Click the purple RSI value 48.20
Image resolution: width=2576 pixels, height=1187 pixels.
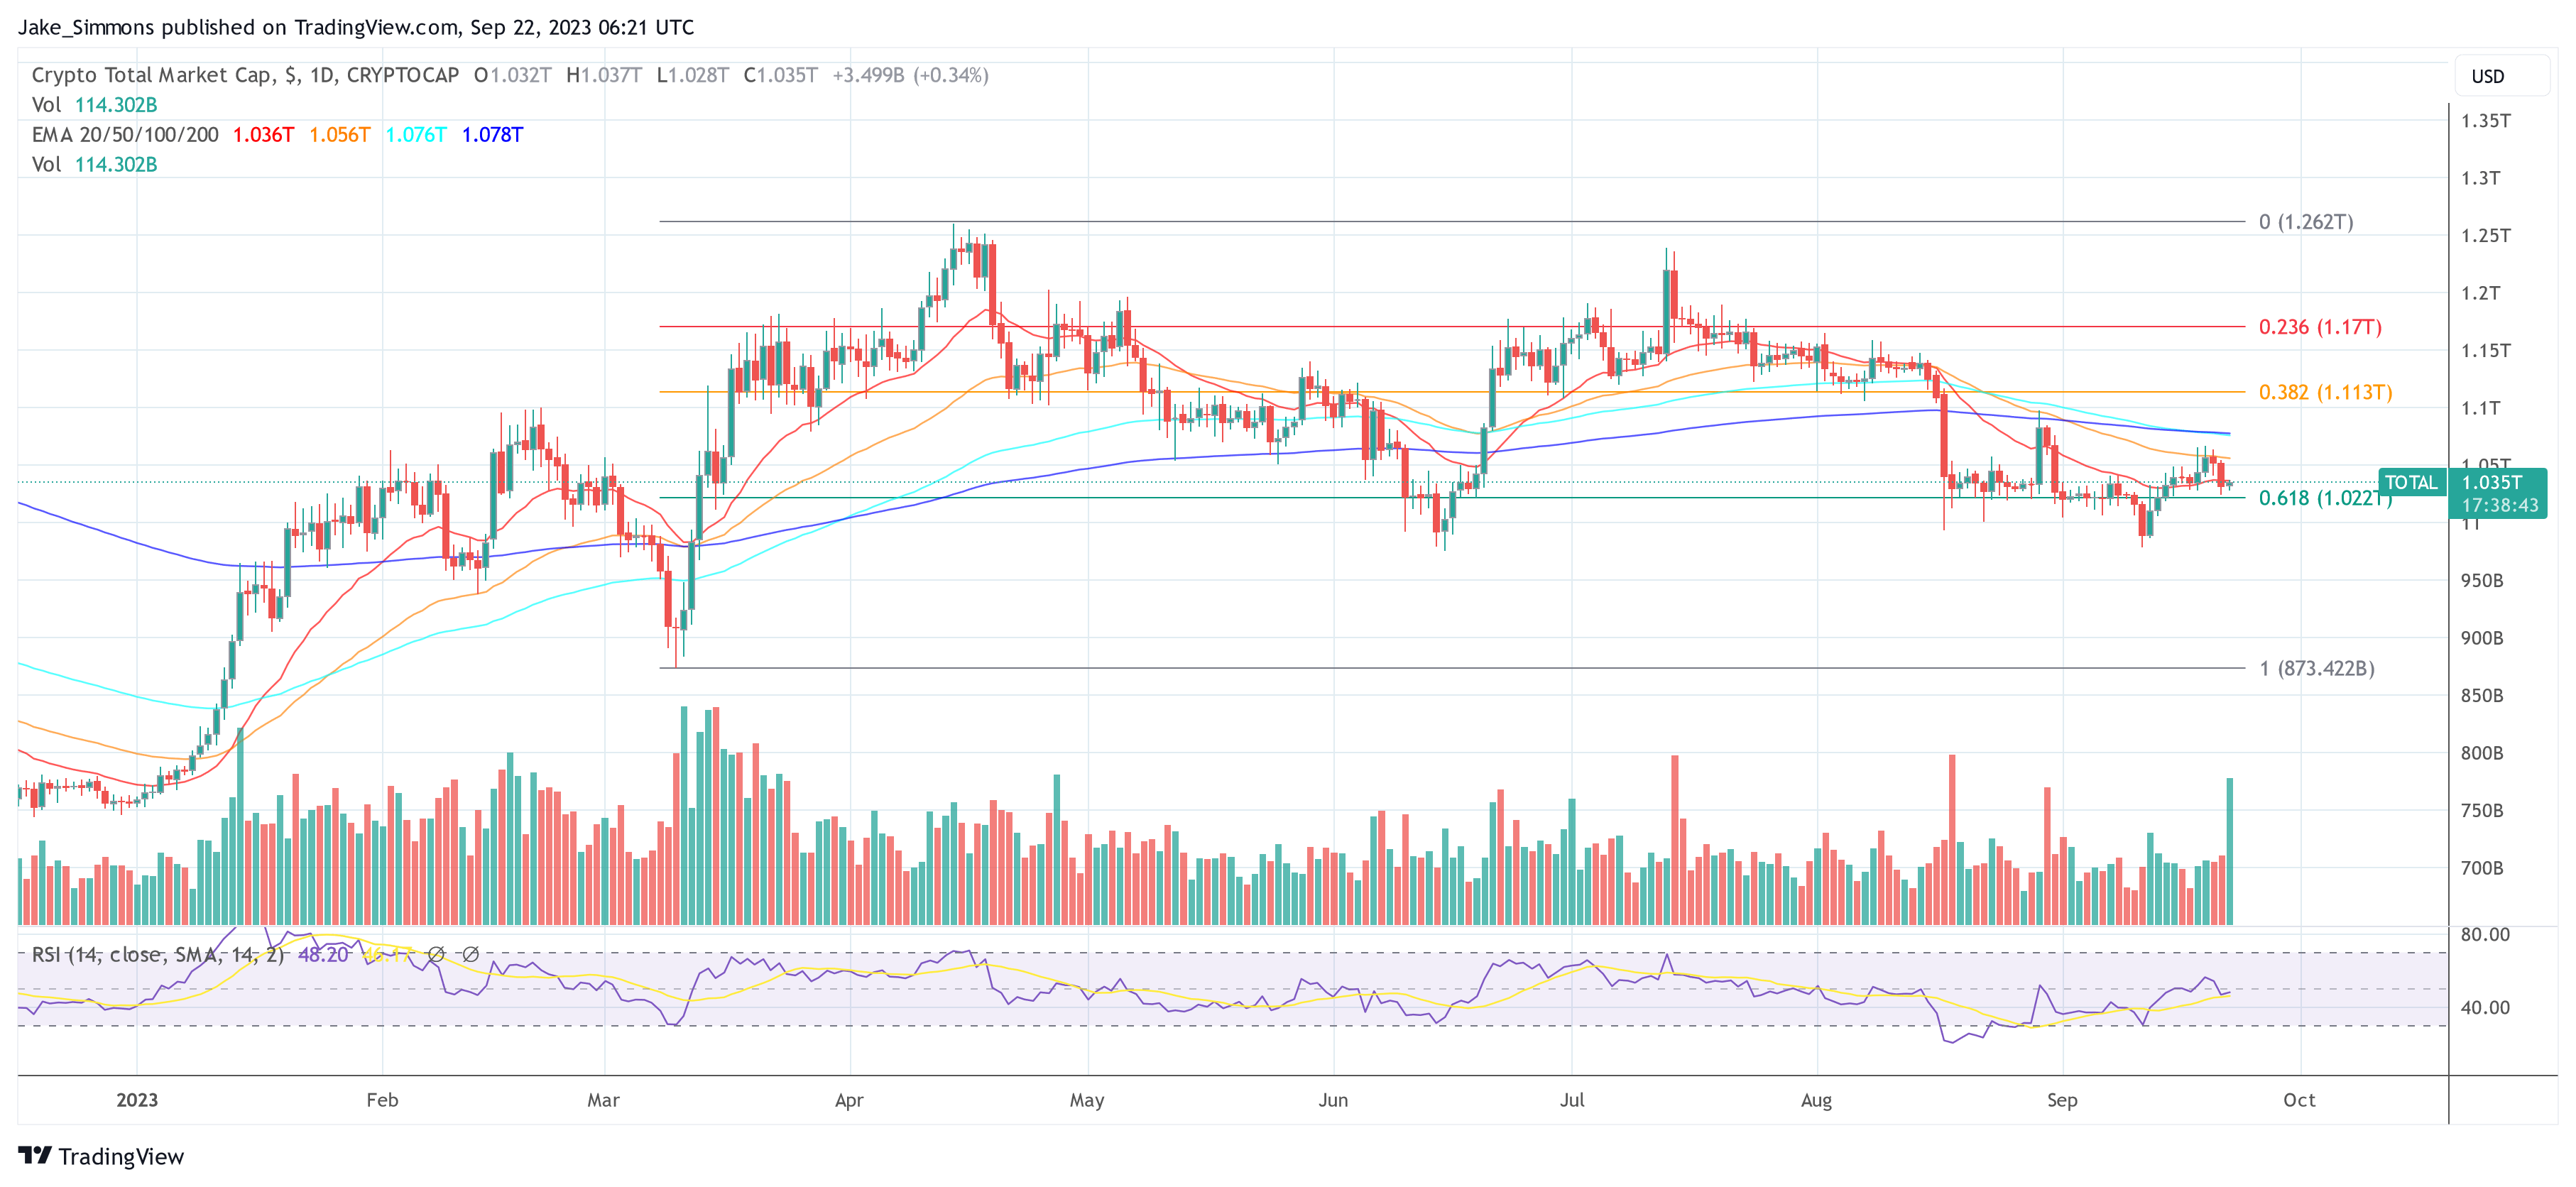pos(323,955)
